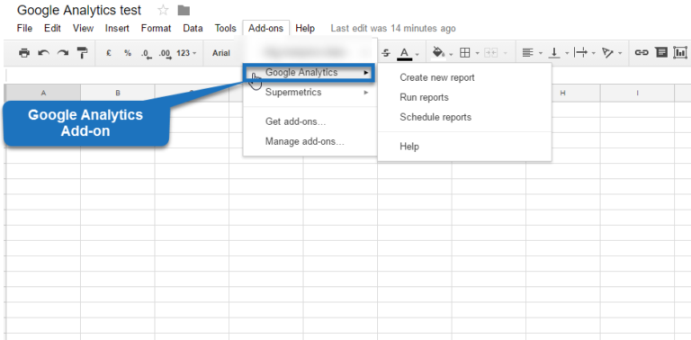
Task: Select Run reports
Action: [x=464, y=97]
